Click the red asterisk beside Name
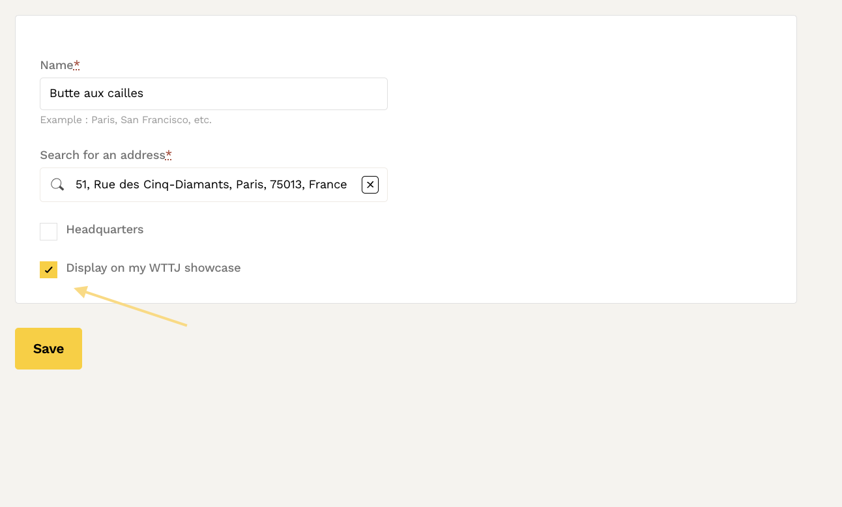842x507 pixels. coord(77,65)
